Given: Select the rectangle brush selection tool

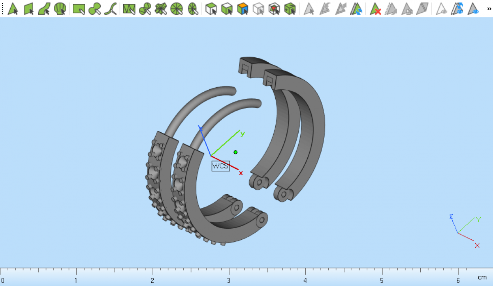Looking at the screenshot, I should 78,9.
